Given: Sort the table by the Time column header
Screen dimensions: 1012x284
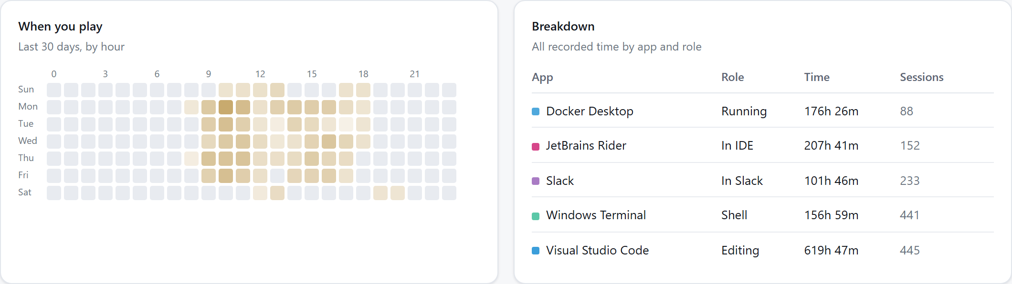Looking at the screenshot, I should (x=816, y=77).
